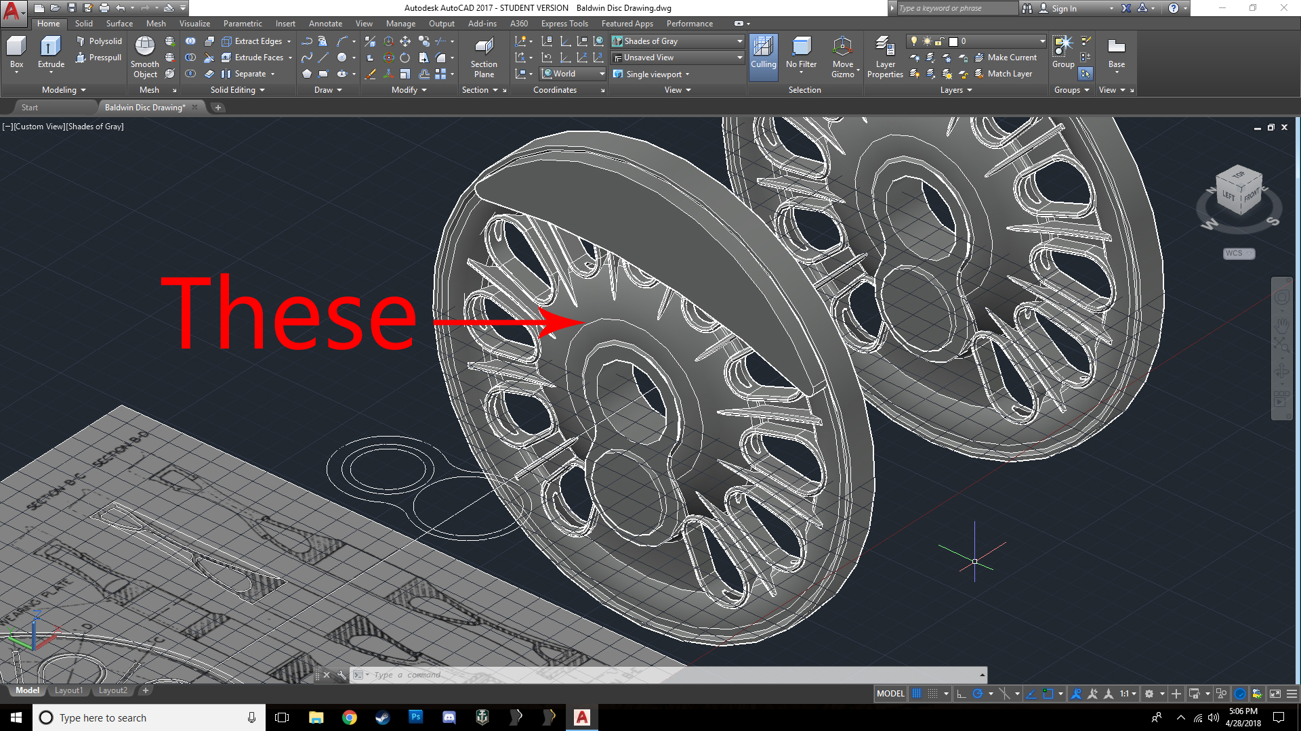The width and height of the screenshot is (1301, 731).
Task: Click the layer 0 white color swatch
Action: coord(953,41)
